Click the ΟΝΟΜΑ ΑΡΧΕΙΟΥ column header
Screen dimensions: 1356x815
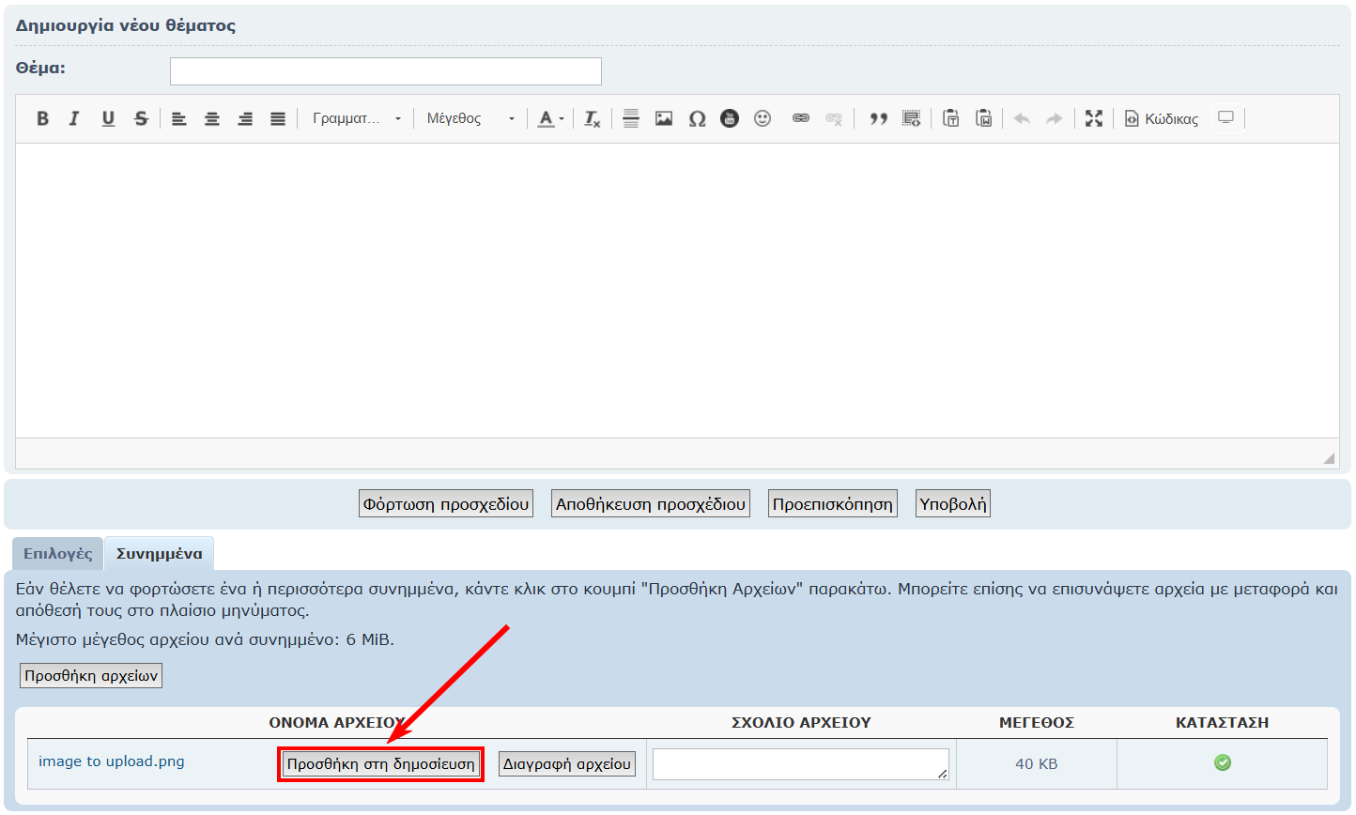click(336, 723)
